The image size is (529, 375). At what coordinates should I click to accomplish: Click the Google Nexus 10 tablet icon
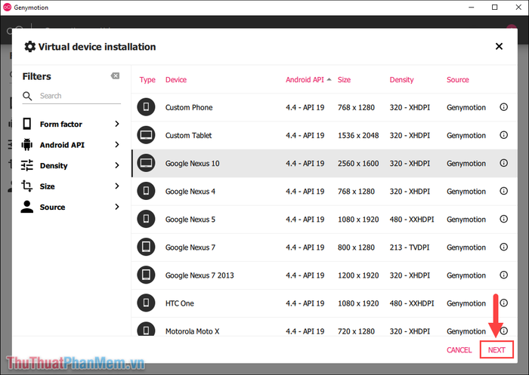click(x=146, y=163)
